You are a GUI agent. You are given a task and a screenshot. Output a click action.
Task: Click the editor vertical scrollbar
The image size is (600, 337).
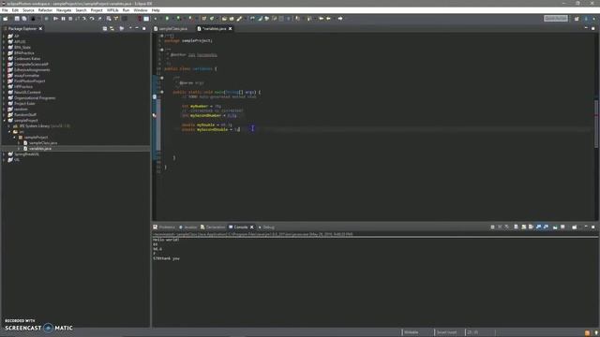coord(596,124)
